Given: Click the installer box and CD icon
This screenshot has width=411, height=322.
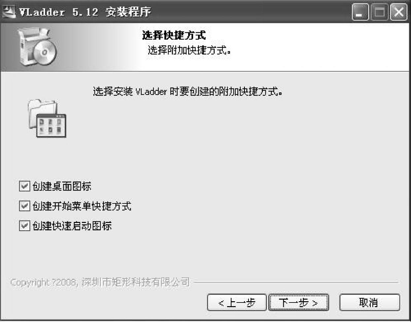Looking at the screenshot, I should (37, 47).
